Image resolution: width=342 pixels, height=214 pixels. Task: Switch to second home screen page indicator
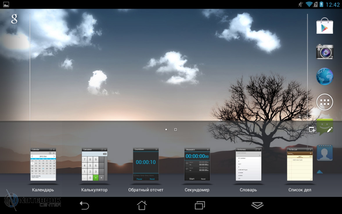tap(175, 130)
